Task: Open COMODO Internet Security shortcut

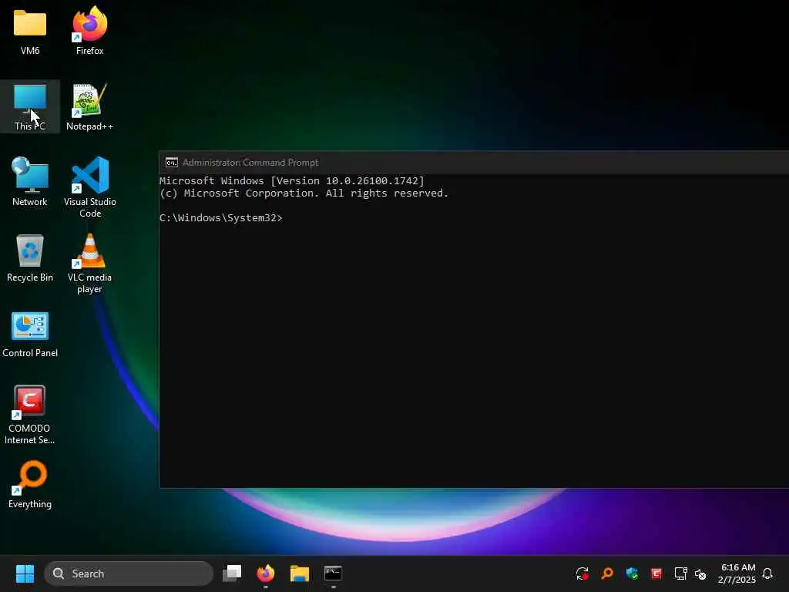Action: [x=29, y=415]
